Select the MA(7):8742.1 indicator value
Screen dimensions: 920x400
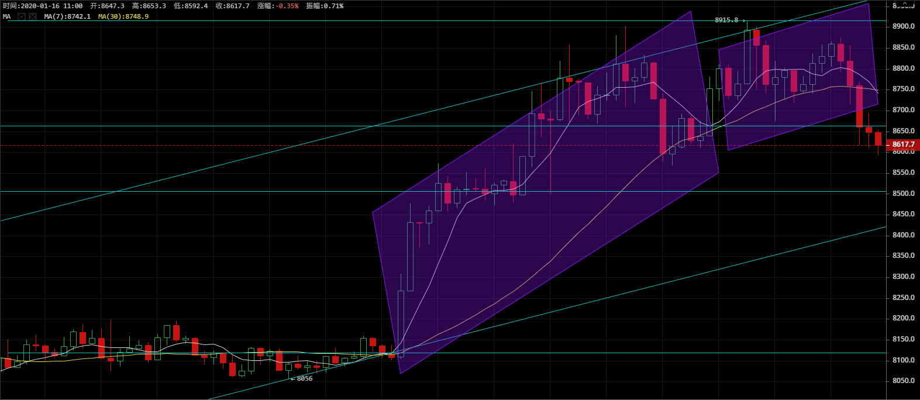click(67, 16)
